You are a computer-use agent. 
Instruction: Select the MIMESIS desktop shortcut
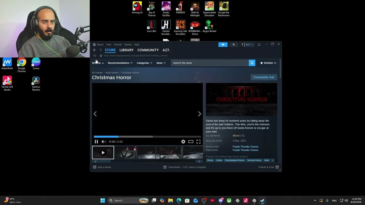point(181,8)
